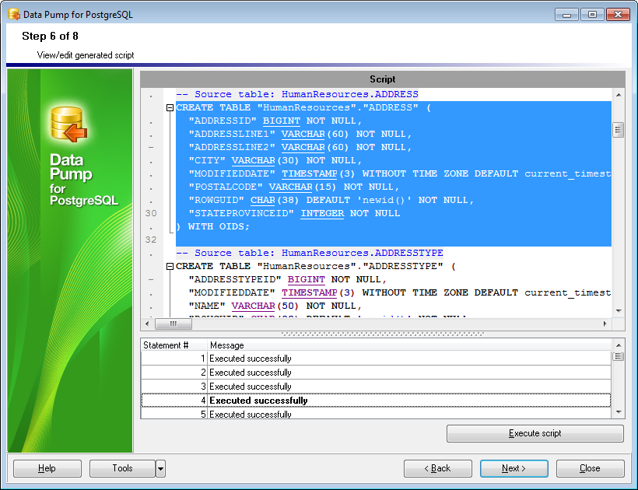Open Help
Viewport: 638px width, 490px height.
(x=47, y=468)
